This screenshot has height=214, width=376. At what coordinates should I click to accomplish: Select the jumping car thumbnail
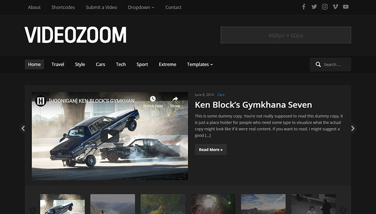pos(63,204)
